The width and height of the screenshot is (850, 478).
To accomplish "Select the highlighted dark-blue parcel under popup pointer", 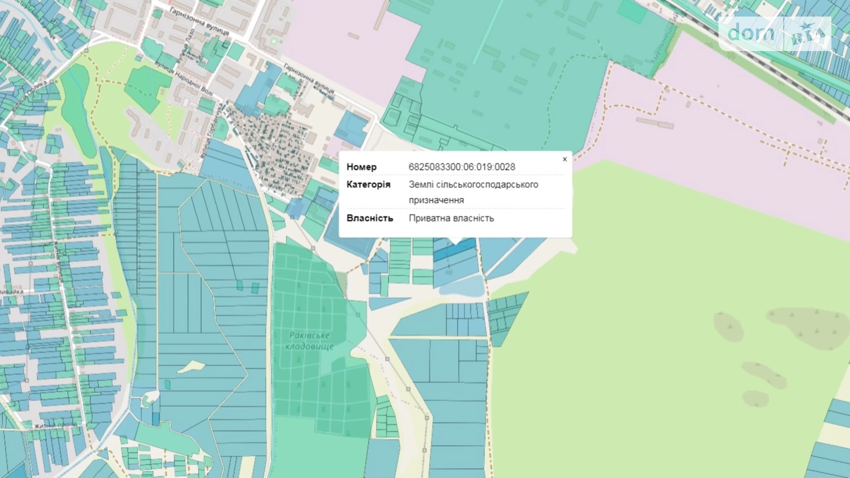I will [454, 250].
